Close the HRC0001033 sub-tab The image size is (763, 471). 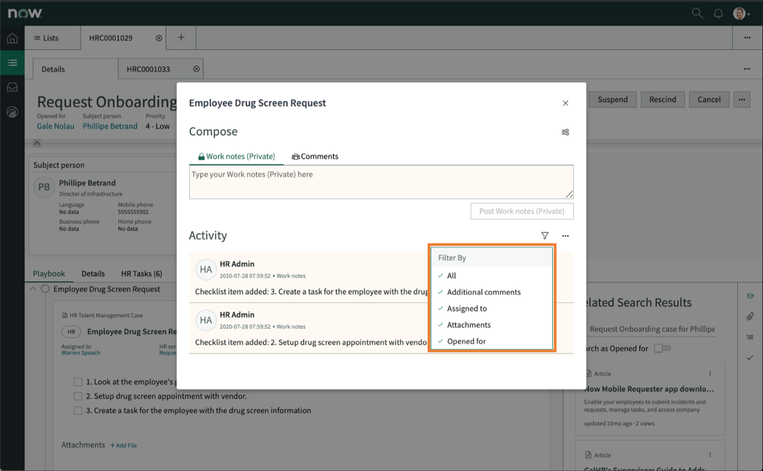[x=196, y=69]
